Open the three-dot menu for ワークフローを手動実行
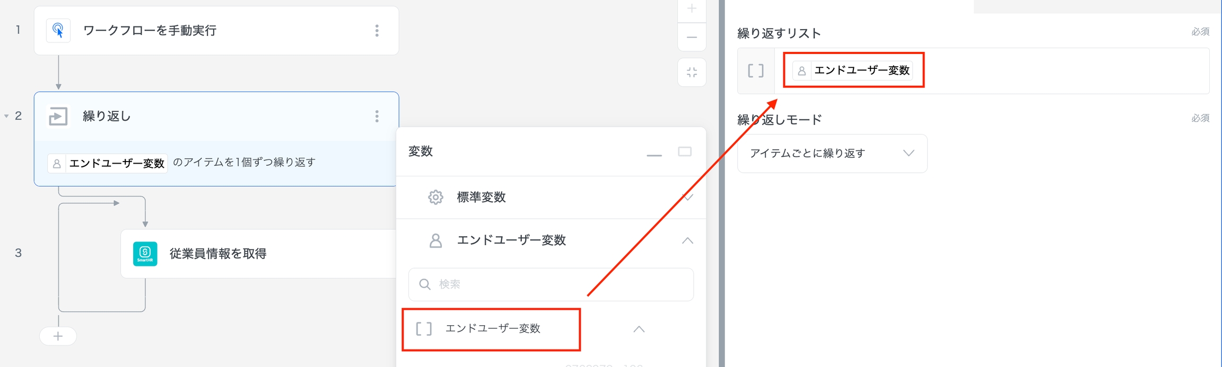 coord(377,31)
